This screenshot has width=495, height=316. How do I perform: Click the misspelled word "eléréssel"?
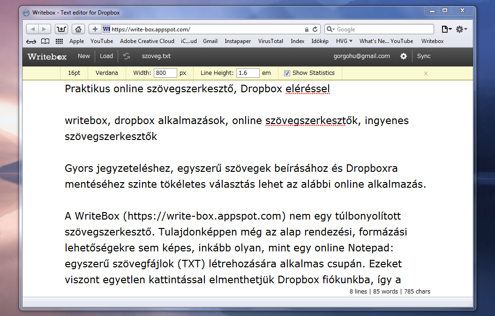pos(308,89)
